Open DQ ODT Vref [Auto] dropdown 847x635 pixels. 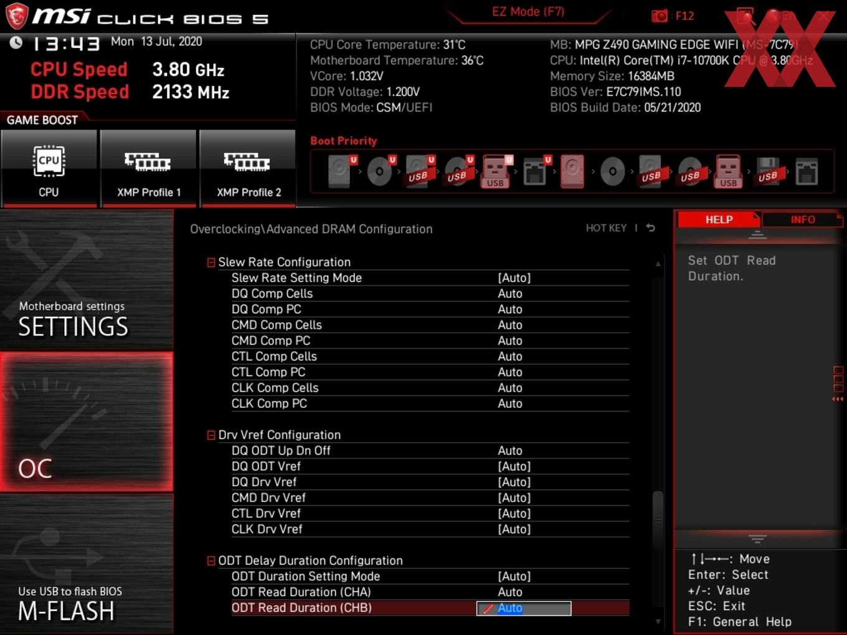tap(514, 466)
